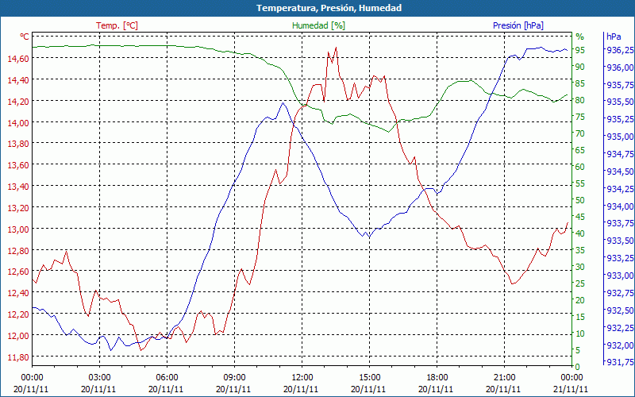Click humidity axis value 80
The image size is (635, 397).
(580, 100)
